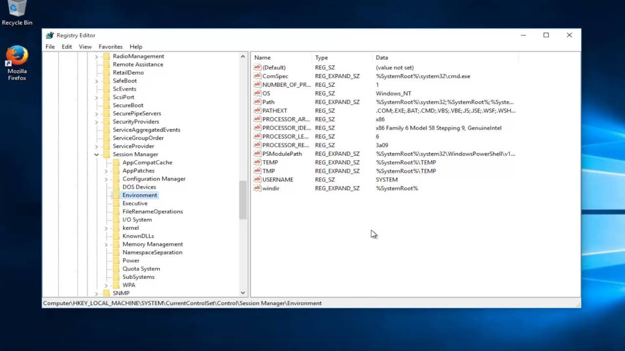Click the "Windows_NT" data value
Image resolution: width=625 pixels, height=351 pixels.
click(394, 93)
